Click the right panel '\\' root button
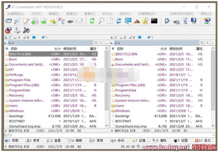Image resolution: width=219 pixels, height=153 pixels. (202, 43)
